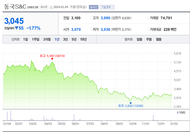Select the 1일 line chart tab

click(x=25, y=39)
